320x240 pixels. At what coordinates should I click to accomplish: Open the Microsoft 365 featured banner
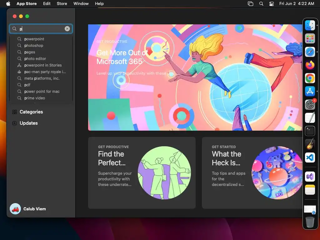[x=195, y=77]
